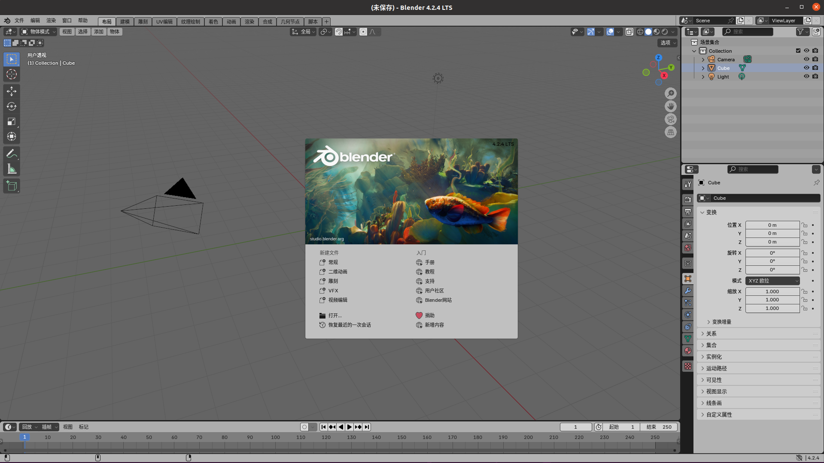This screenshot has width=824, height=463.
Task: Expand the Visibility panel
Action: pos(714,380)
